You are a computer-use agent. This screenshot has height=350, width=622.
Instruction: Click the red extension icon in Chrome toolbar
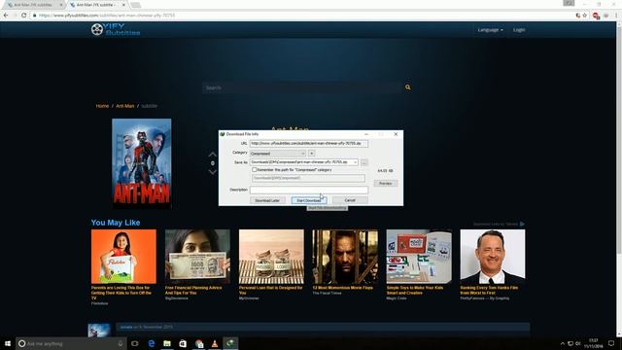pos(596,16)
